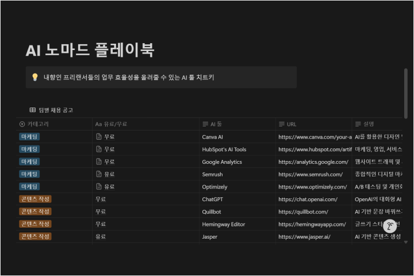
Task: Select the HubSpot's AI Tools cell
Action: tap(237, 149)
